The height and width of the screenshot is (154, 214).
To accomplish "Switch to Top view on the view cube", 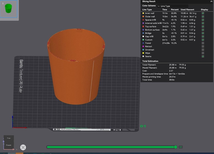I will (x=9, y=138).
